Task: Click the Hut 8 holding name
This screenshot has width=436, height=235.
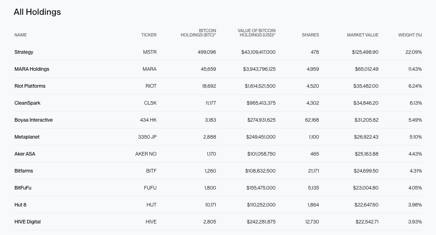Action: pyautogui.click(x=20, y=205)
